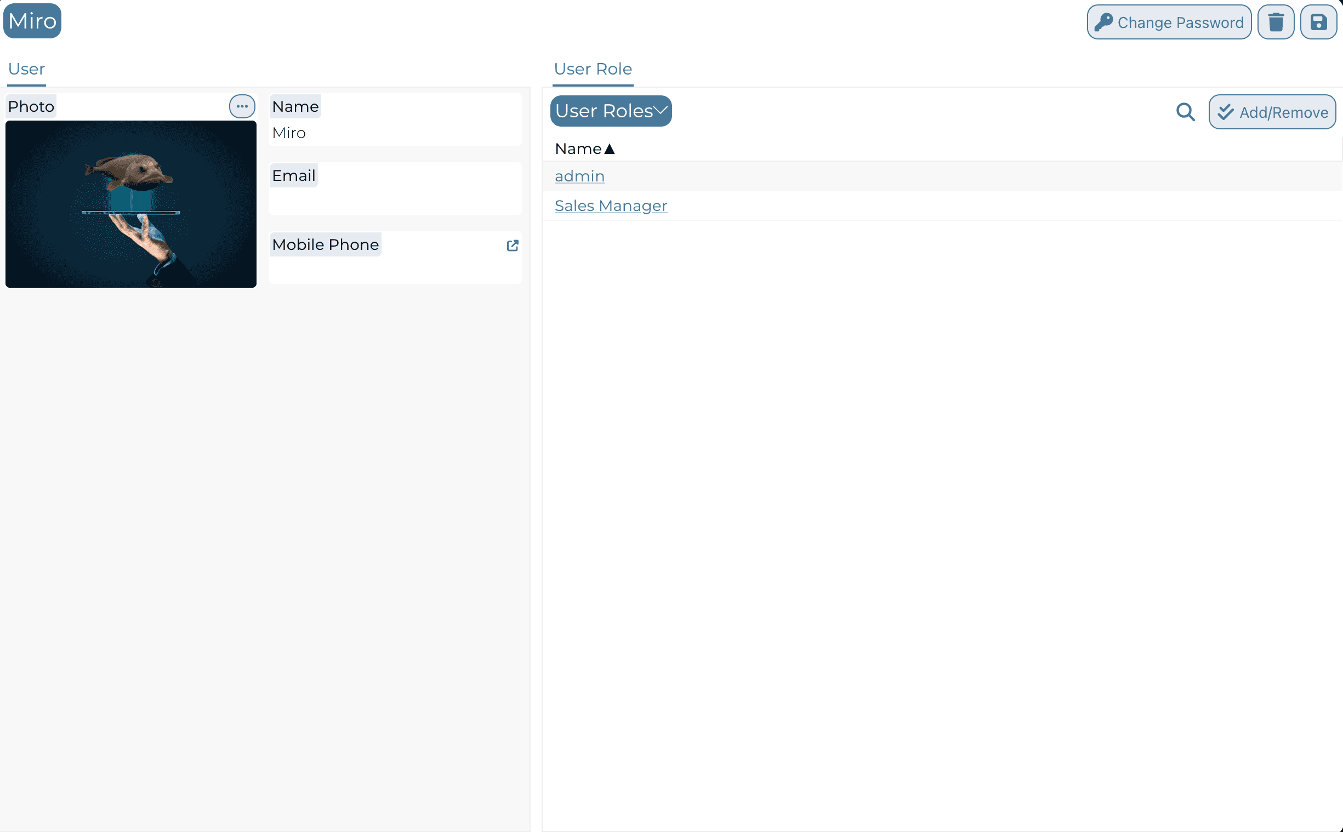Image resolution: width=1343 pixels, height=832 pixels.
Task: Sort roles by Name column header
Action: (x=578, y=149)
